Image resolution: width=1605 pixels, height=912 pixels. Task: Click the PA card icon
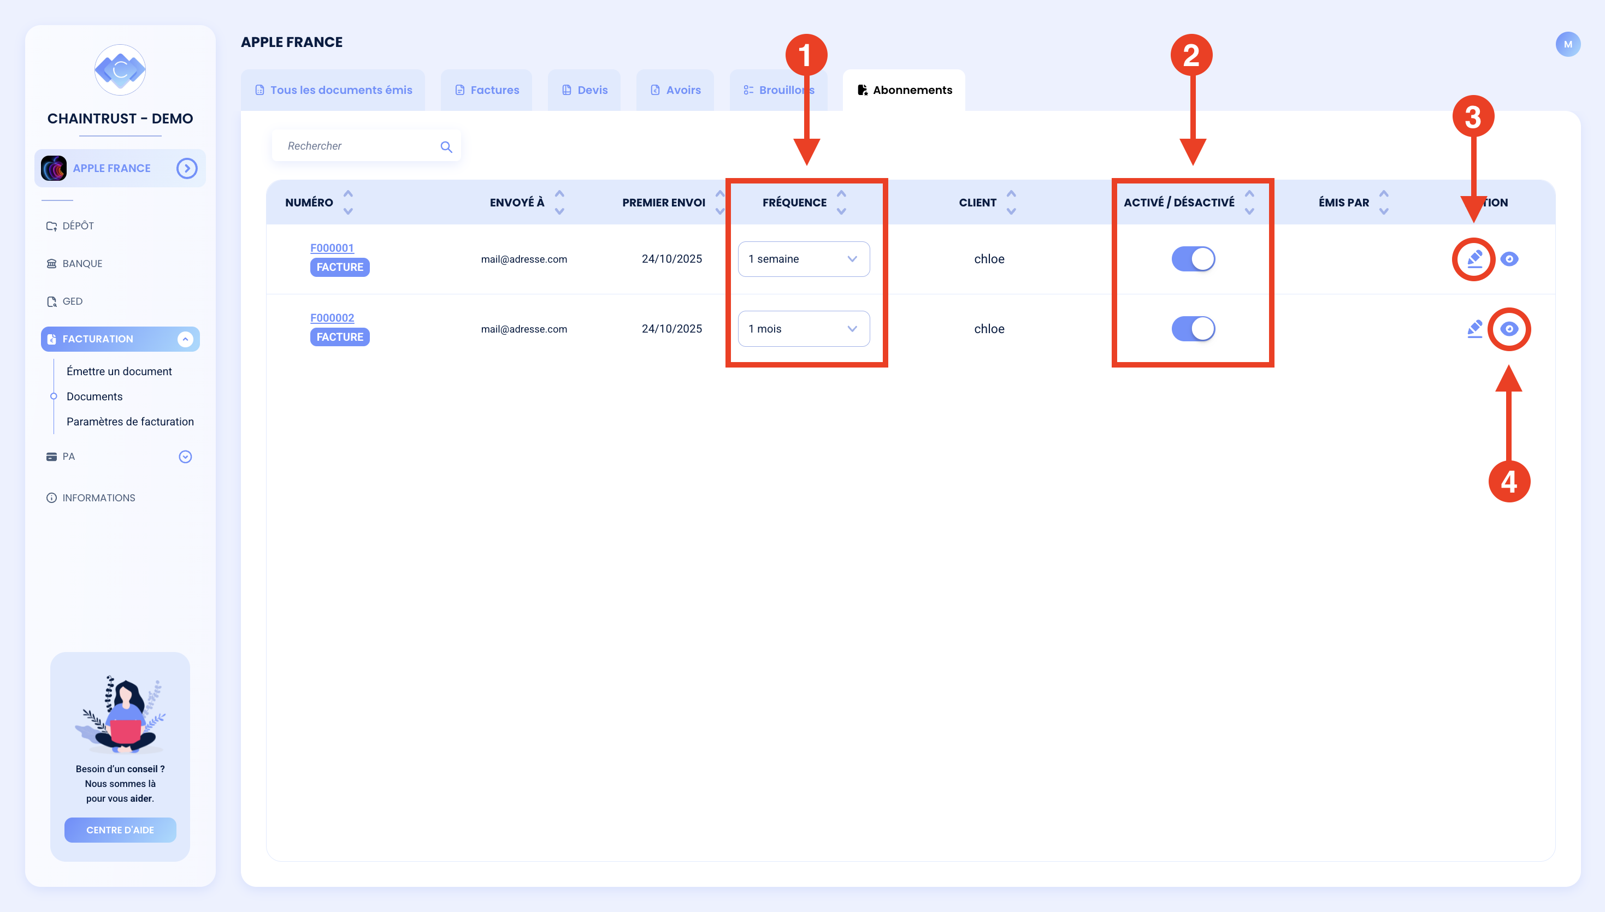(x=51, y=457)
